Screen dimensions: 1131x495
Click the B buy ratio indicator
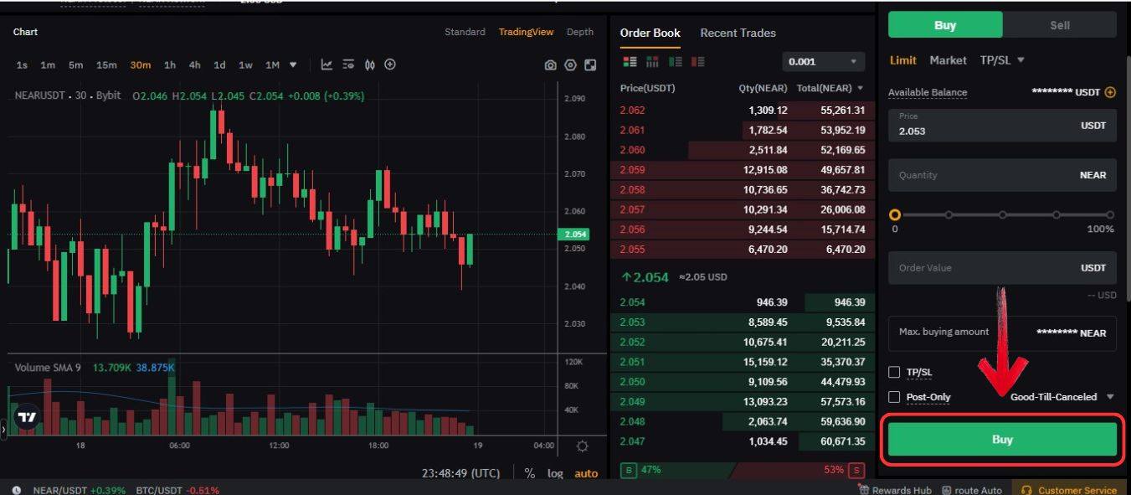[628, 470]
